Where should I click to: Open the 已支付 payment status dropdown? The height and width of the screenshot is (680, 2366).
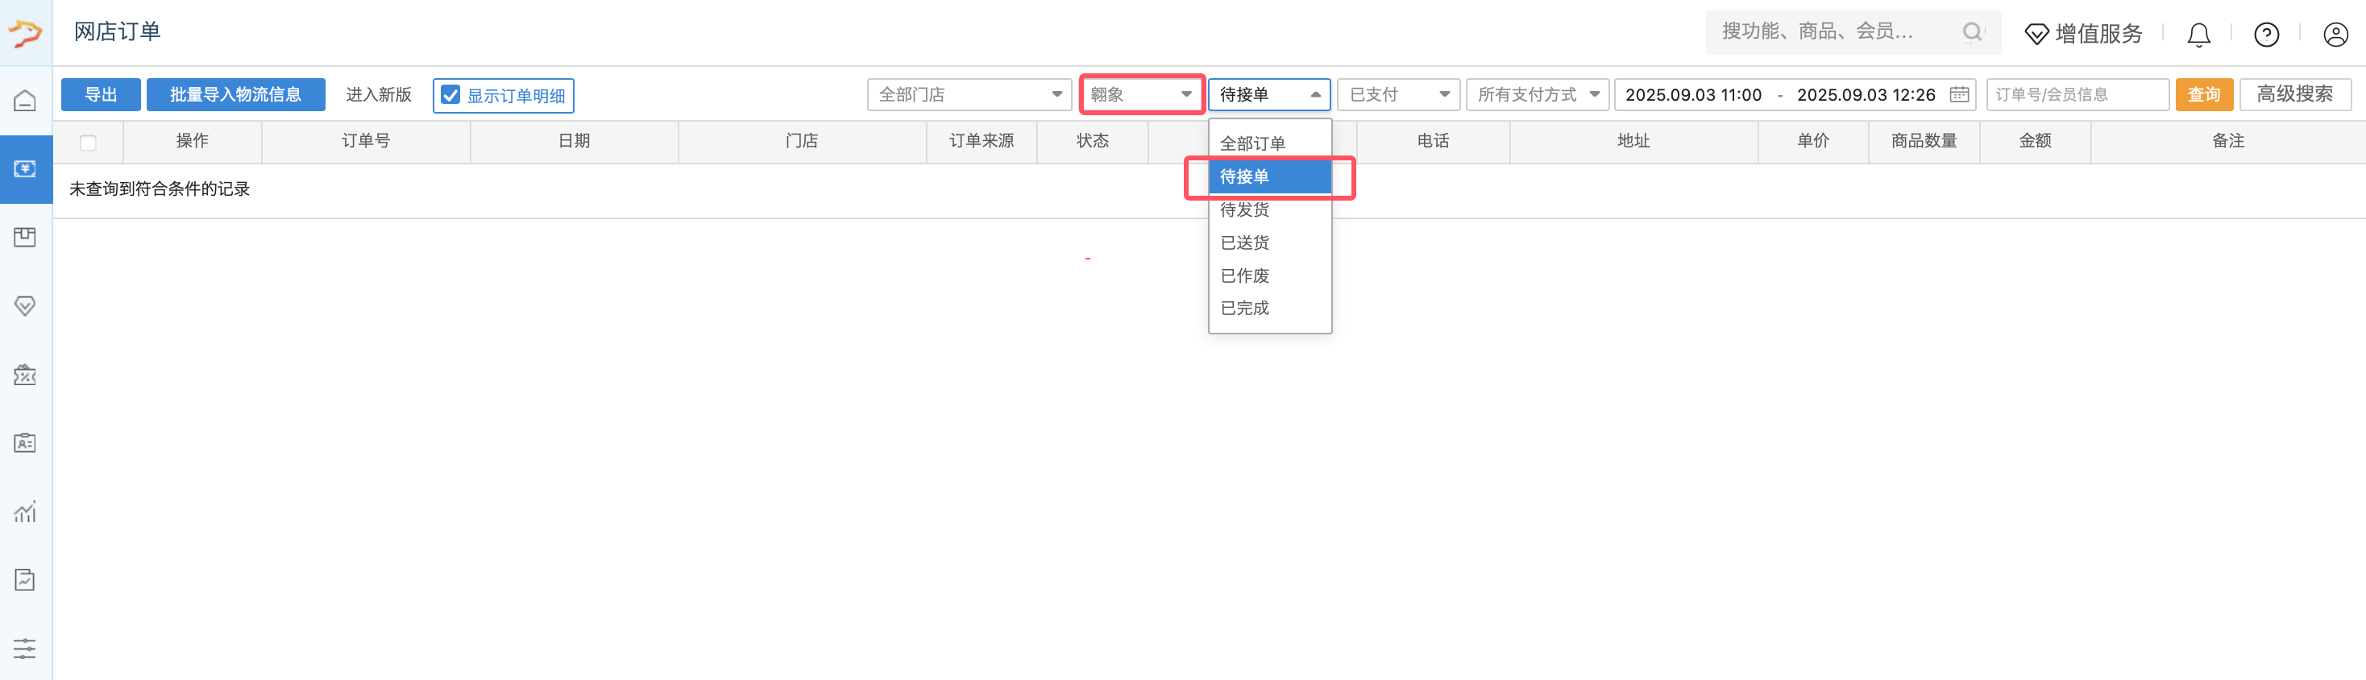1397,94
